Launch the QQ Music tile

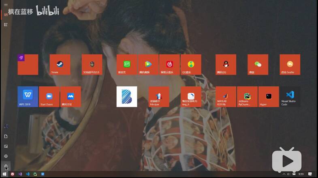click(191, 64)
